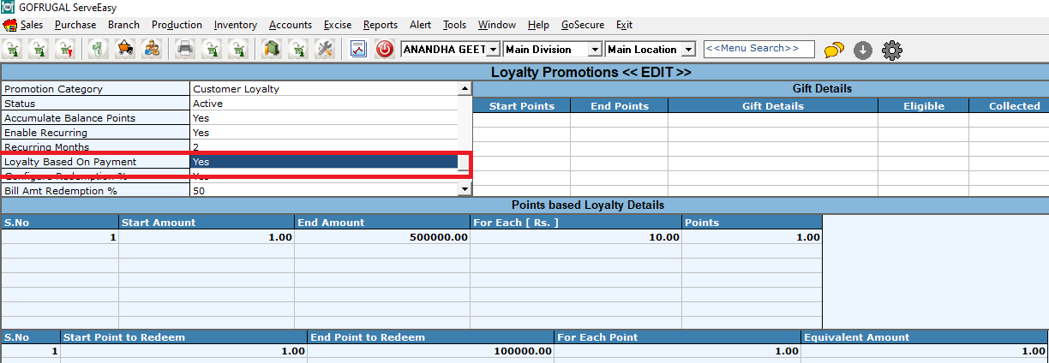Open the Window menu
1049x363 pixels.
point(497,25)
